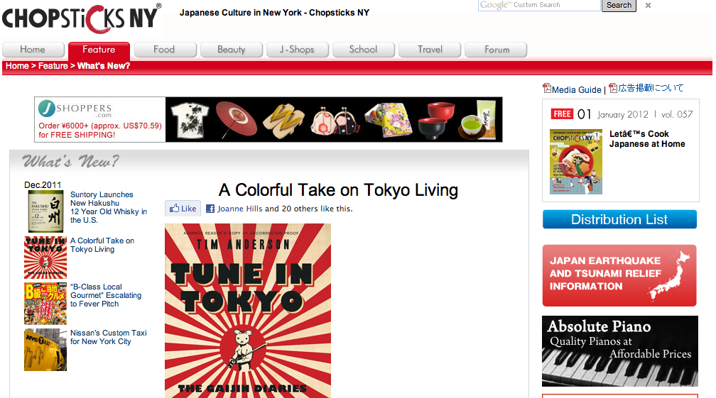Open the J-Shops tab

tap(297, 49)
